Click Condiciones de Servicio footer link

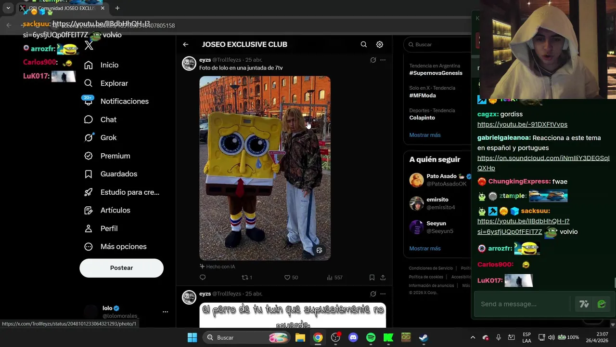tap(431, 268)
